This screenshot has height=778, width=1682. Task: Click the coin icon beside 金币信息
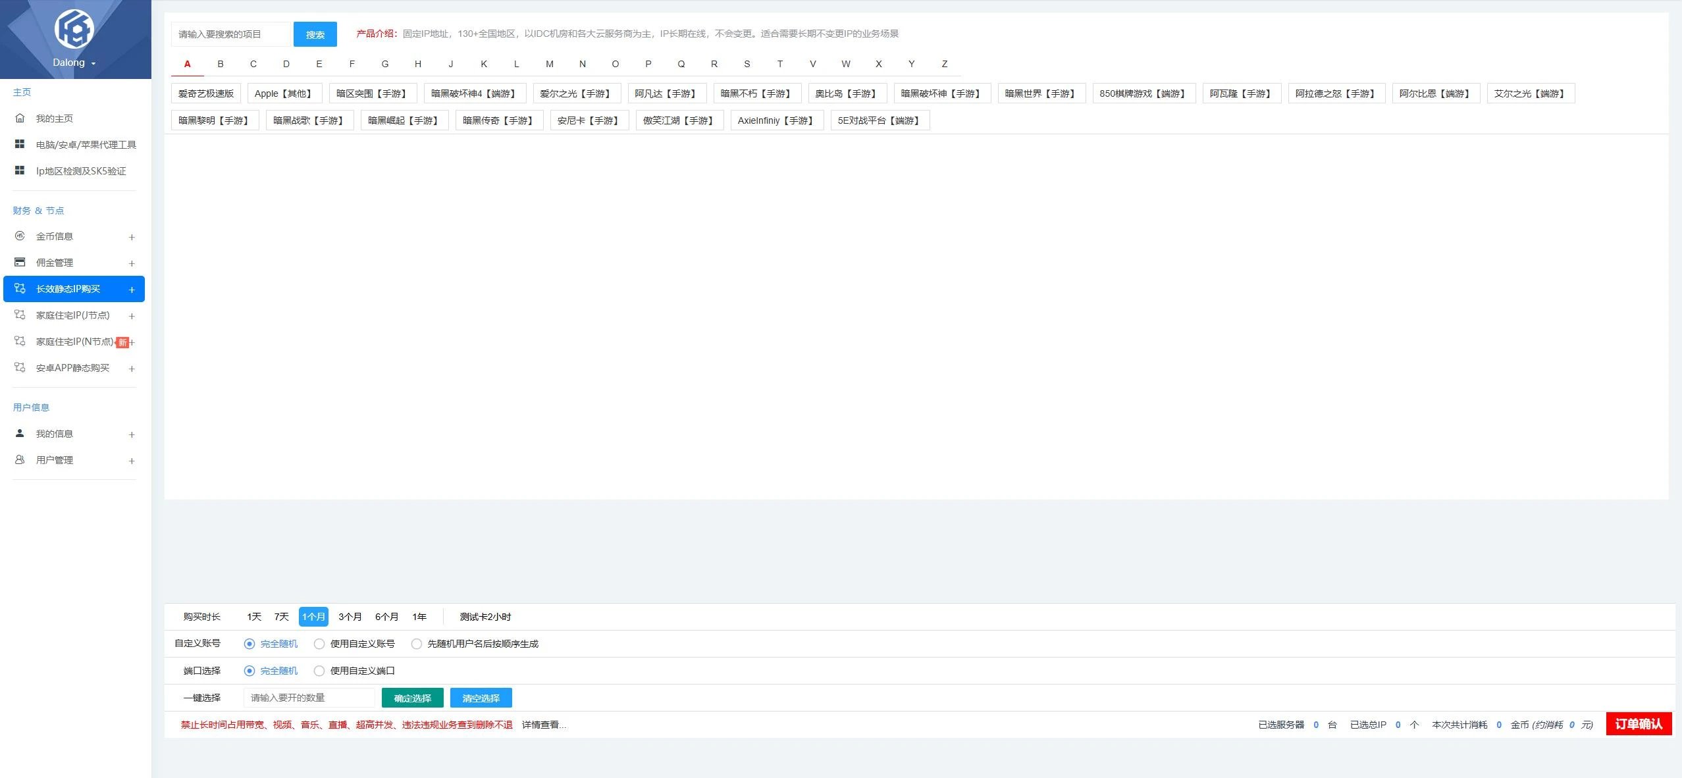[x=20, y=236]
